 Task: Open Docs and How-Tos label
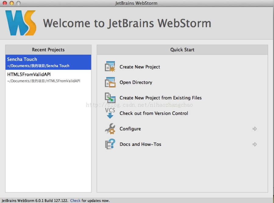[140, 144]
